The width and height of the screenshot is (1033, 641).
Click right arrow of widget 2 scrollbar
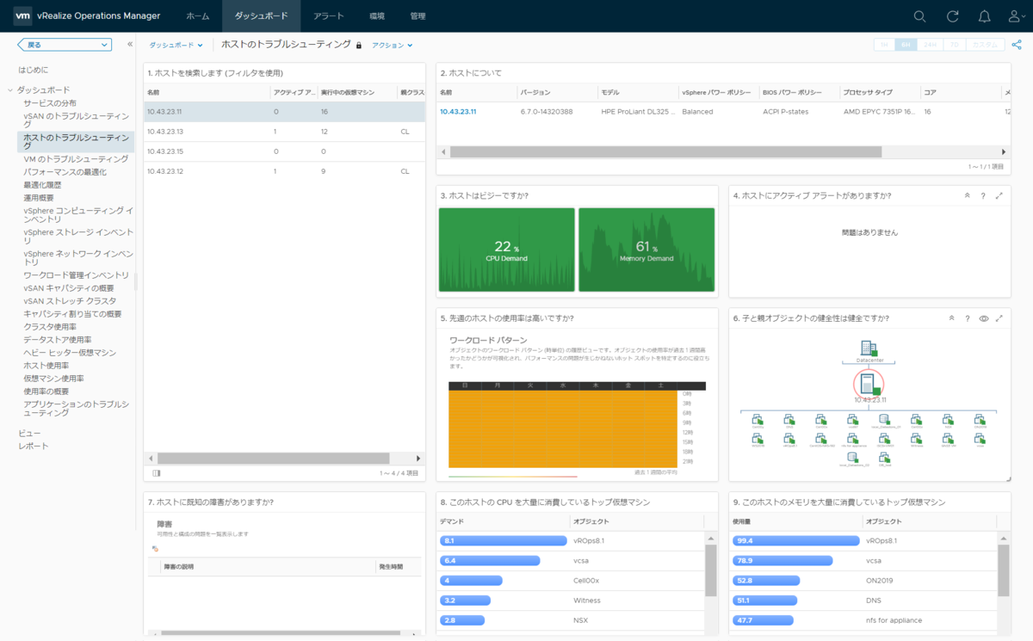coord(1004,151)
